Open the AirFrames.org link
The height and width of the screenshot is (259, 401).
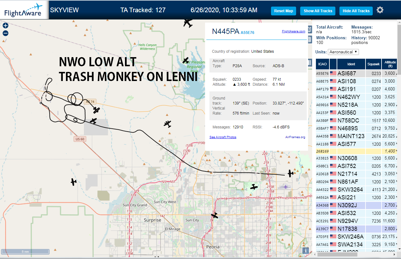pos(295,137)
